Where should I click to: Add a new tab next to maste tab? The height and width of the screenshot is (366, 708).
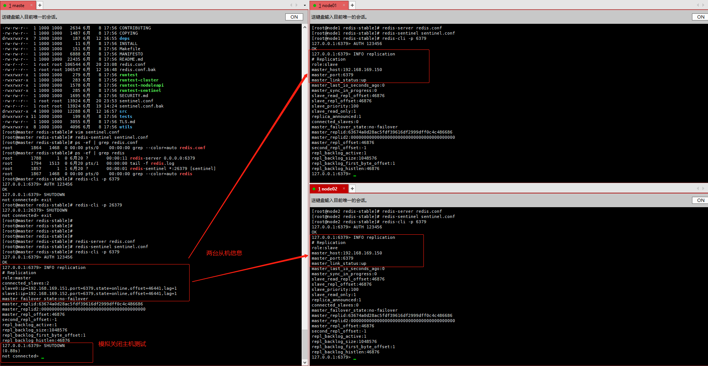tap(40, 5)
